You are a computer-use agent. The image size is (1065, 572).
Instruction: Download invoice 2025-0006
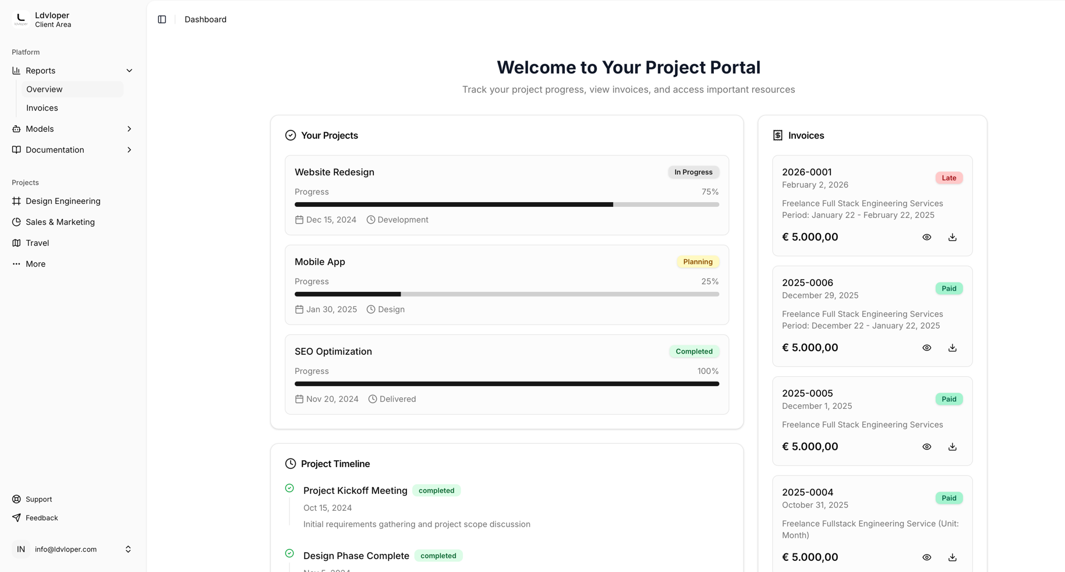(x=952, y=348)
